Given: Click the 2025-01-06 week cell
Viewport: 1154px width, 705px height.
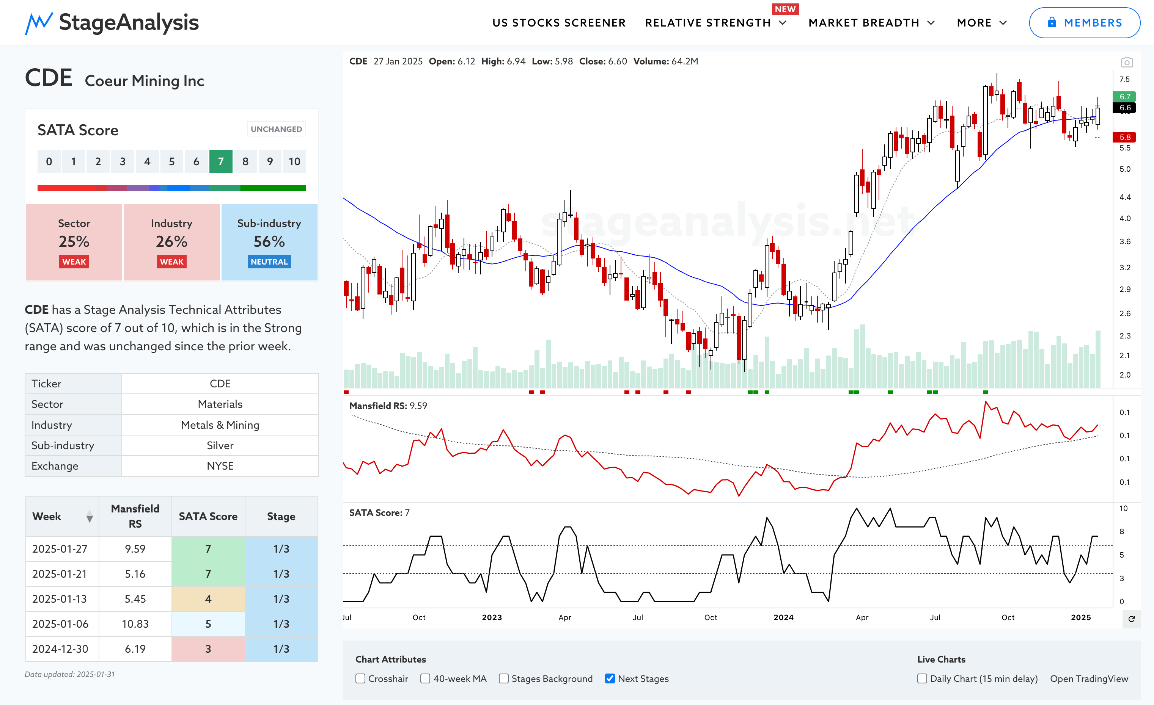Looking at the screenshot, I should (62, 624).
